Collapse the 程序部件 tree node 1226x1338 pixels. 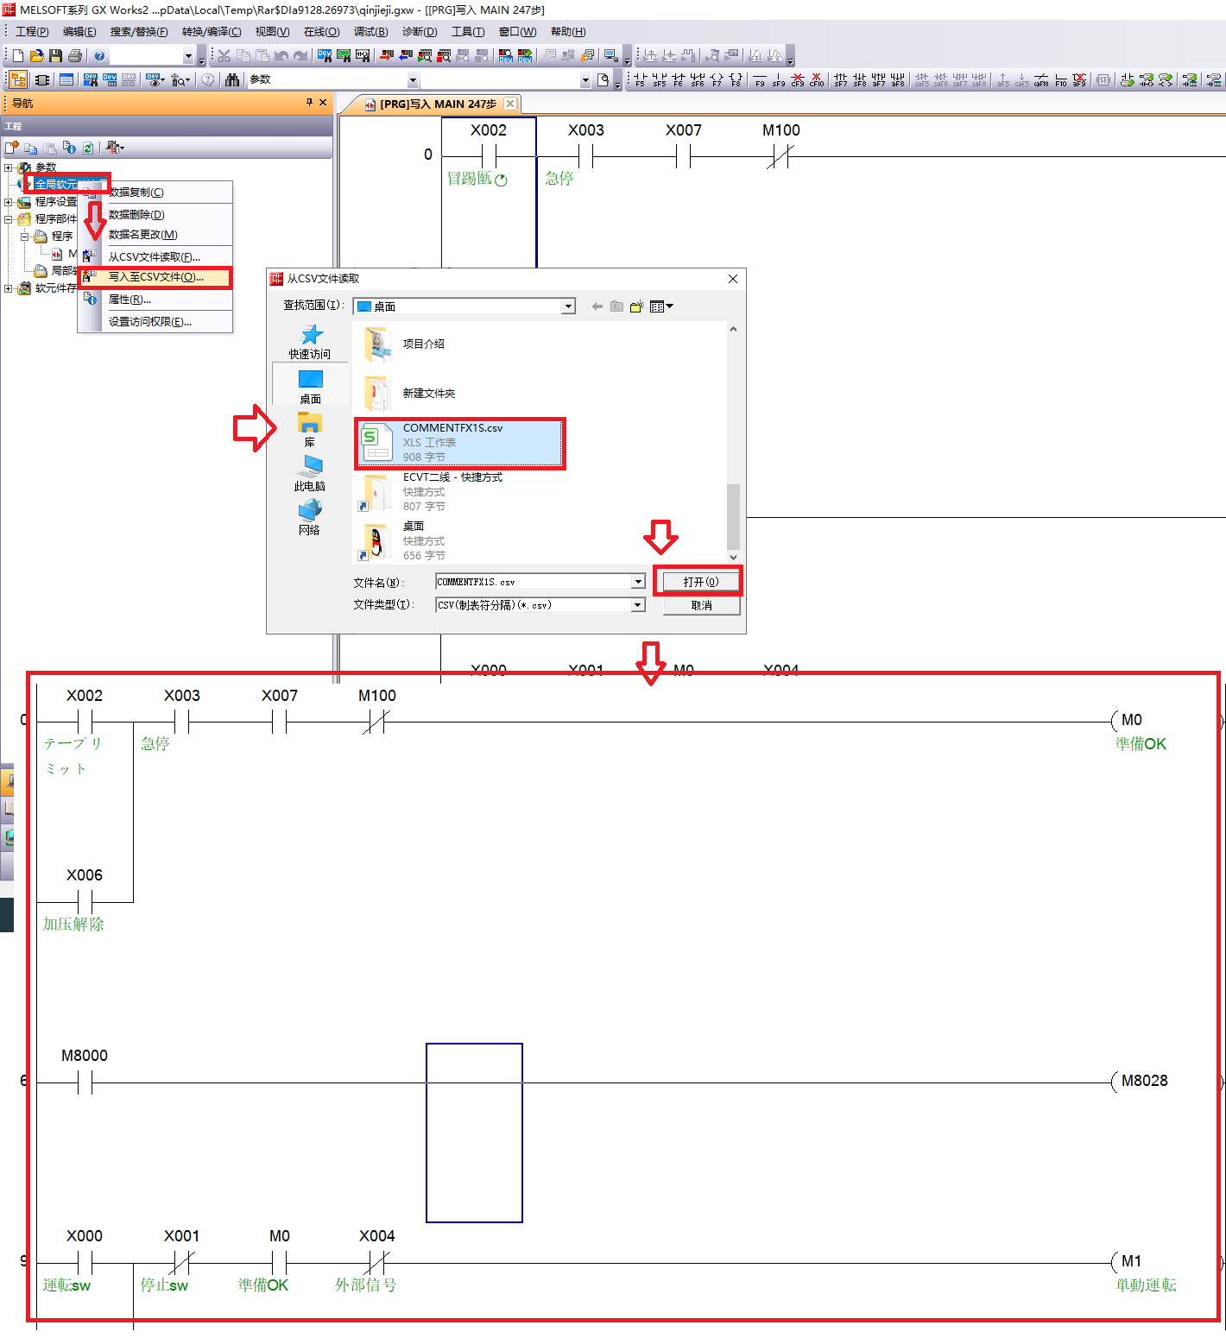point(9,219)
